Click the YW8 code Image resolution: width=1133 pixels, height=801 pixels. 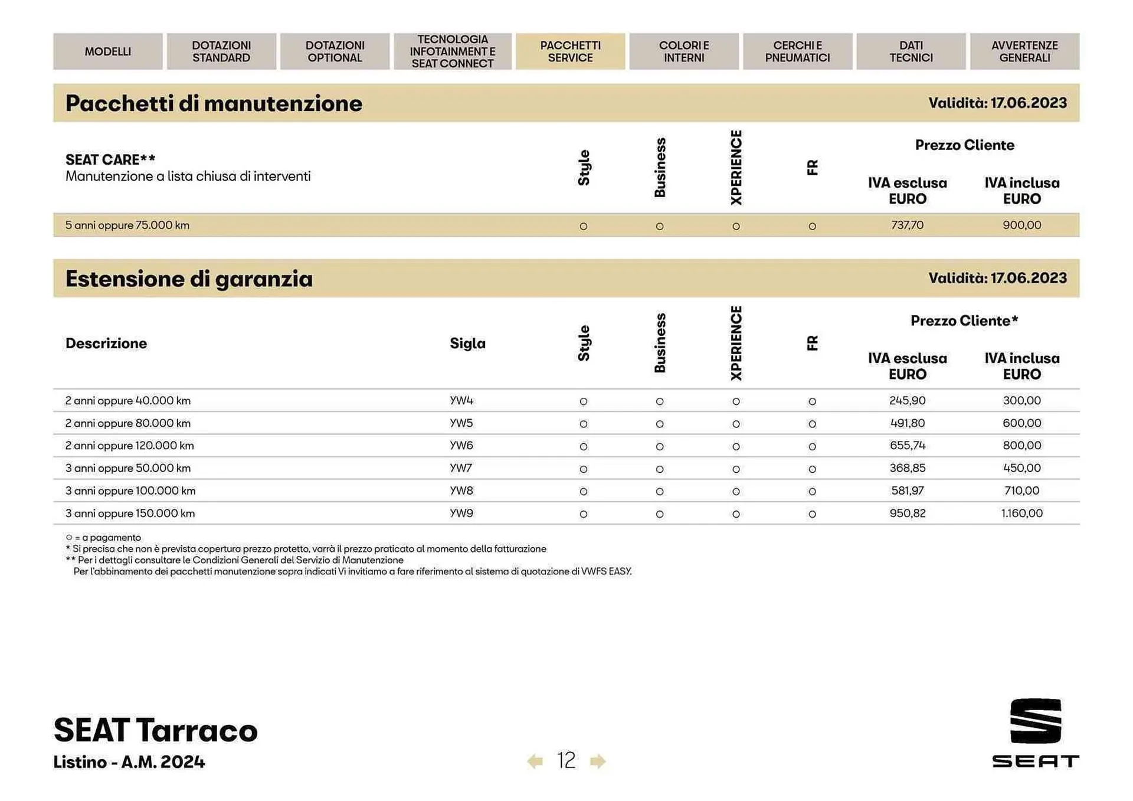(x=461, y=491)
